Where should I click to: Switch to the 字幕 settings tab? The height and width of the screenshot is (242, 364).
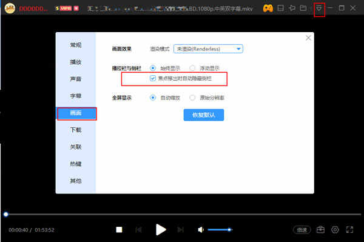(x=76, y=96)
